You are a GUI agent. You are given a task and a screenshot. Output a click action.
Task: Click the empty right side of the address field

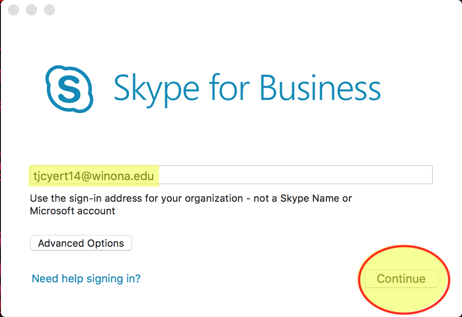point(315,175)
